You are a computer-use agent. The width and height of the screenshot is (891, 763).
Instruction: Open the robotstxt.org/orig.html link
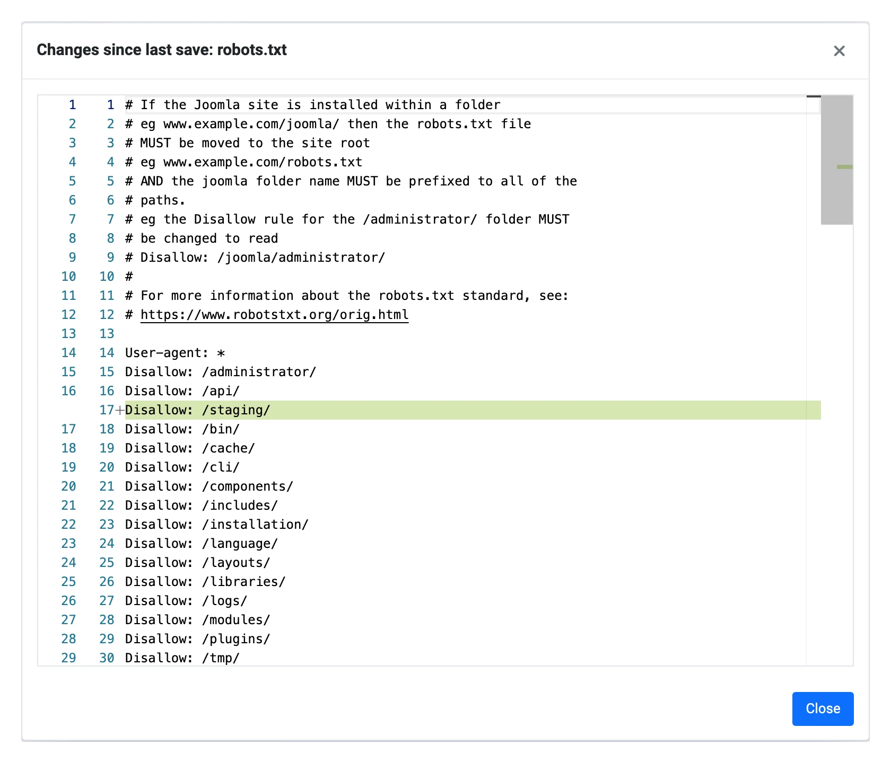(274, 315)
